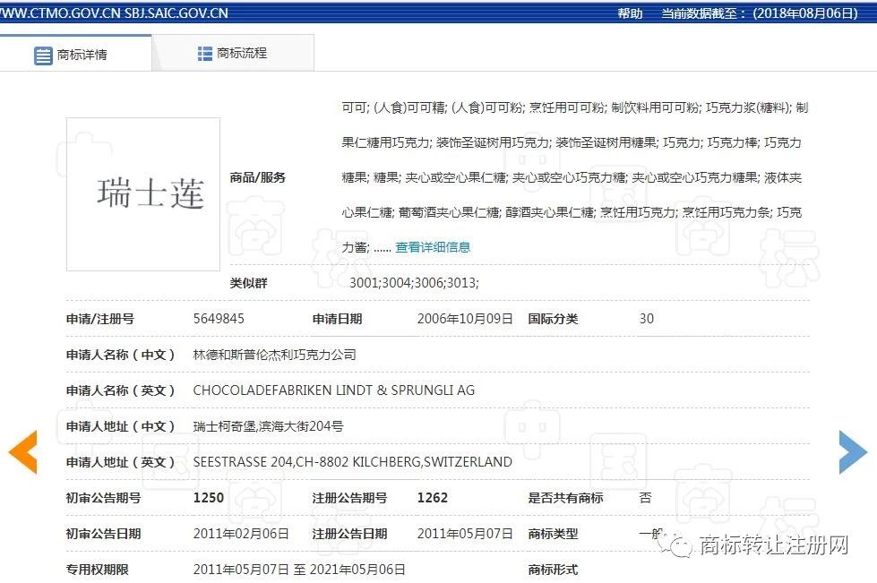Click the data date (2018年08月06日) text
The image size is (877, 583).
click(805, 13)
